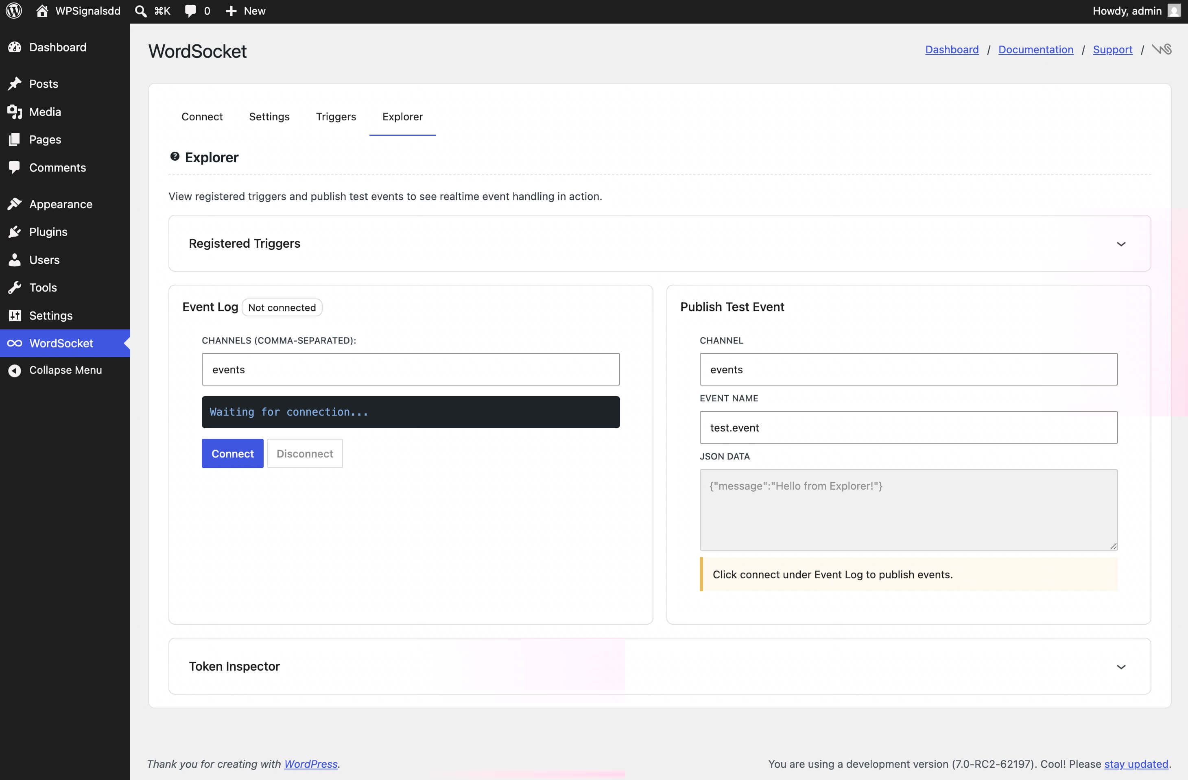Open the admin bar search icon
The image size is (1188, 780).
(140, 11)
